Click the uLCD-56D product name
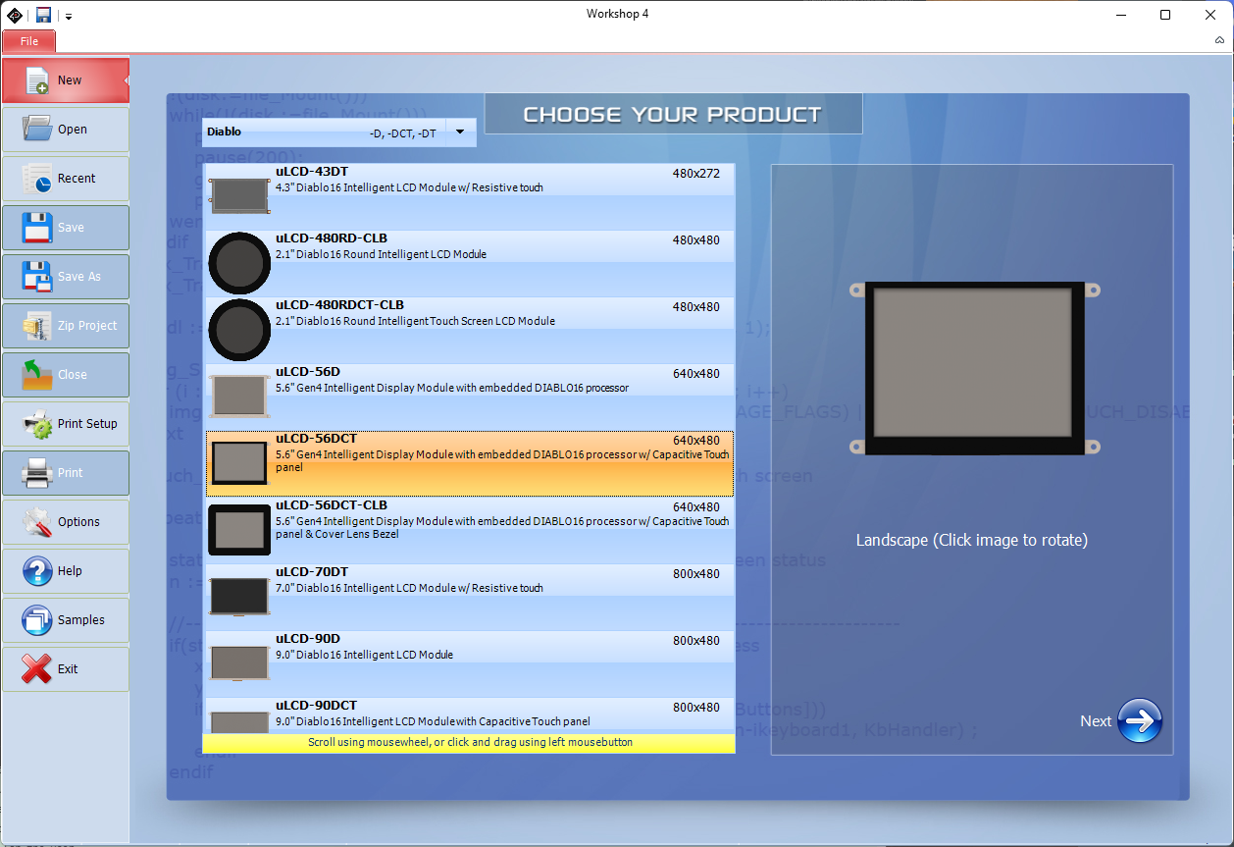1234x847 pixels. [308, 372]
